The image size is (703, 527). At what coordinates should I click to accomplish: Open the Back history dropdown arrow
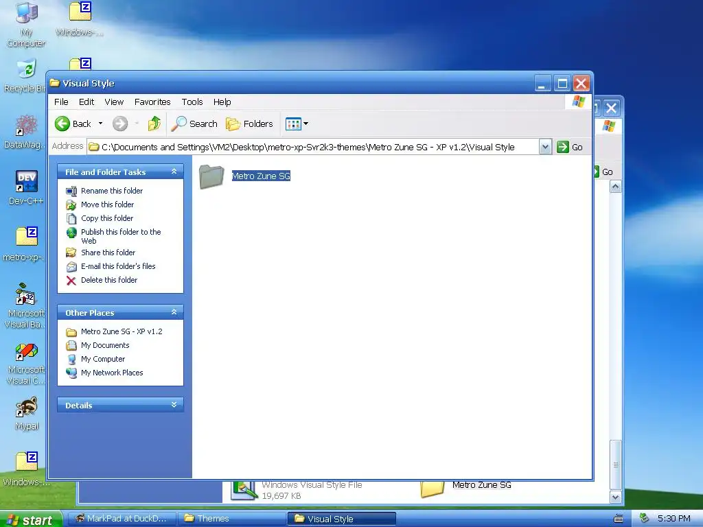[100, 124]
